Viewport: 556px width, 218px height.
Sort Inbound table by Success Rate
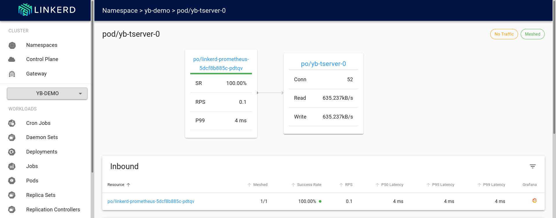point(306,185)
